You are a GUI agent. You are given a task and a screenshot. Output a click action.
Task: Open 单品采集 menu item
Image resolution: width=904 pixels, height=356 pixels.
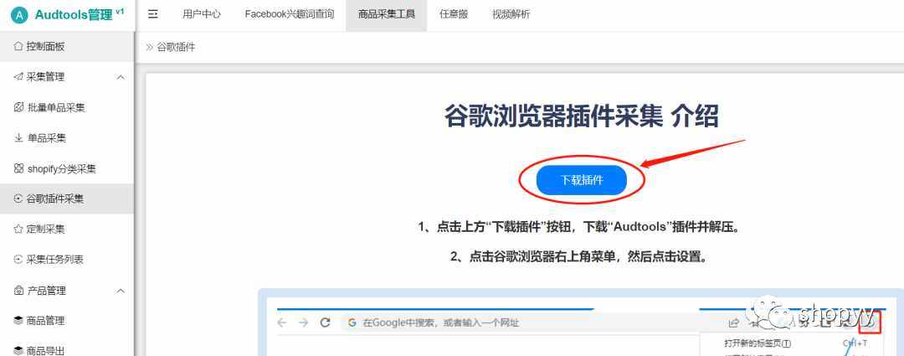[67, 138]
